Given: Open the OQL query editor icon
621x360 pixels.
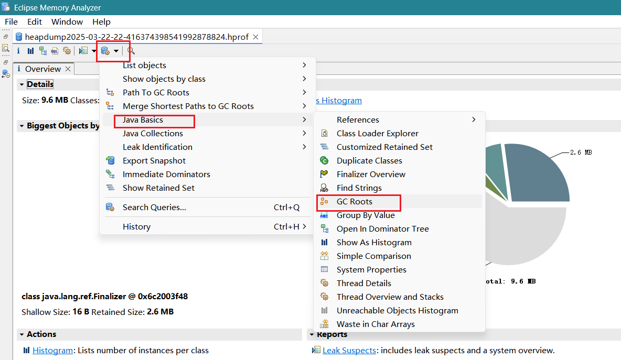Looking at the screenshot, I should point(55,51).
